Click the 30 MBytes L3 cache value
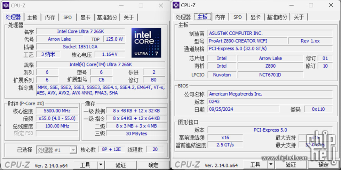The image size is (341, 170). click(x=136, y=134)
